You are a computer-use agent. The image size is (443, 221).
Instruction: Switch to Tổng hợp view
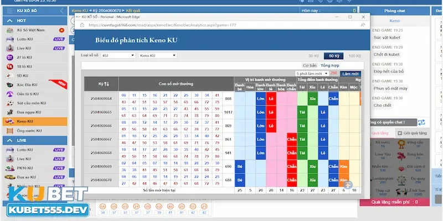pyautogui.click(x=329, y=65)
